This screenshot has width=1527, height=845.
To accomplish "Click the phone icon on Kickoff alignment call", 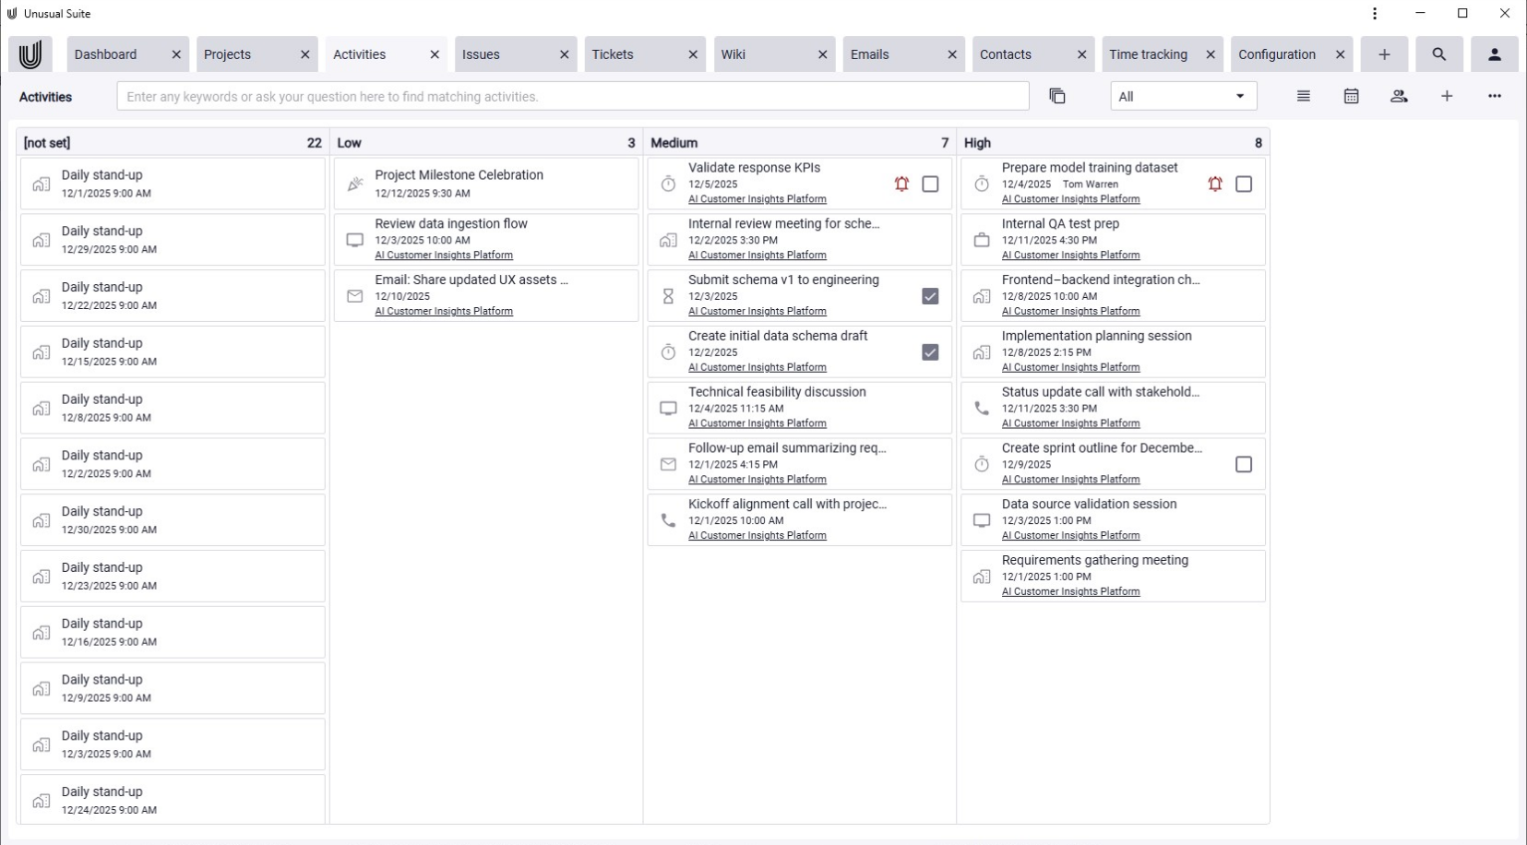I will pos(667,520).
